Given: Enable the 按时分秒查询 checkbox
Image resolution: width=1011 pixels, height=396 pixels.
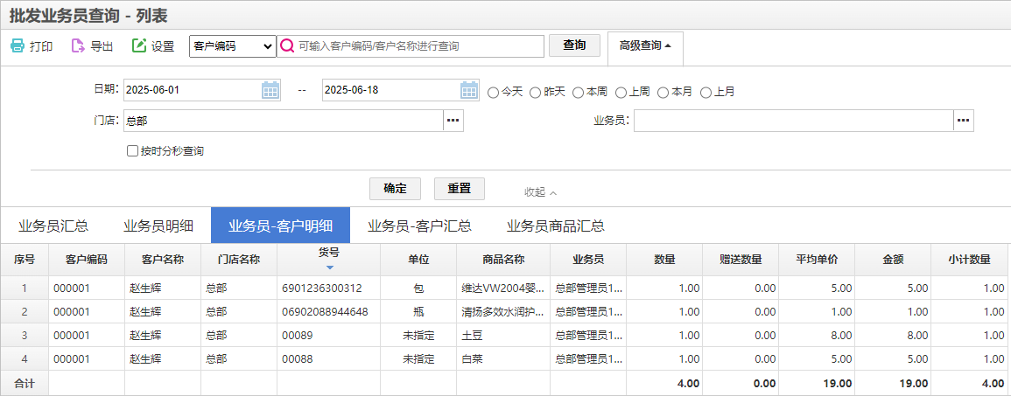Looking at the screenshot, I should (x=132, y=151).
